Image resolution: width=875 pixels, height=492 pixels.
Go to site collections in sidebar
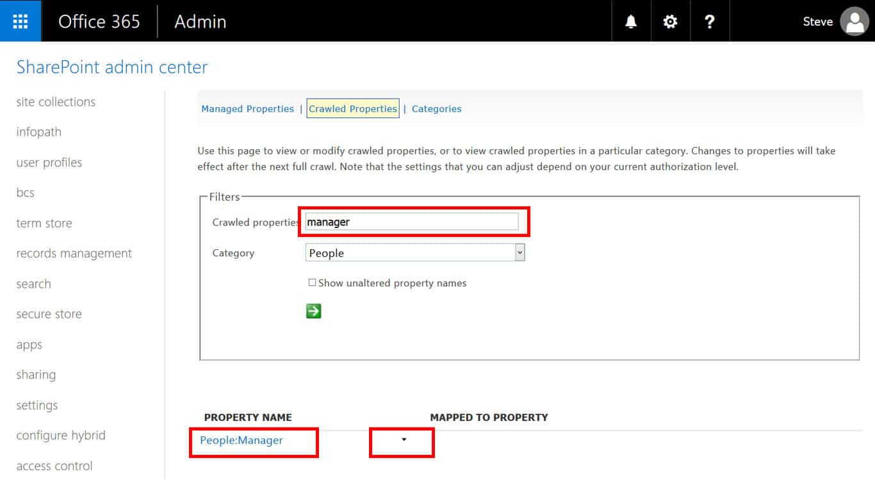[56, 102]
